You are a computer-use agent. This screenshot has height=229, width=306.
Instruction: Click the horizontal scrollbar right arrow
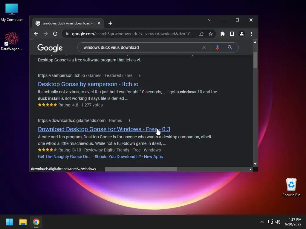[x=250, y=169]
